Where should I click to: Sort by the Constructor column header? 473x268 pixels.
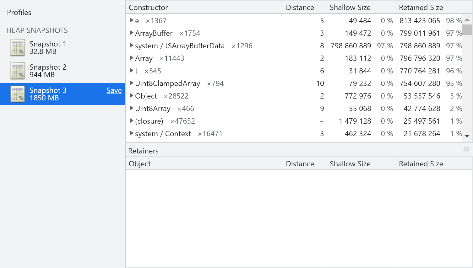click(x=204, y=7)
